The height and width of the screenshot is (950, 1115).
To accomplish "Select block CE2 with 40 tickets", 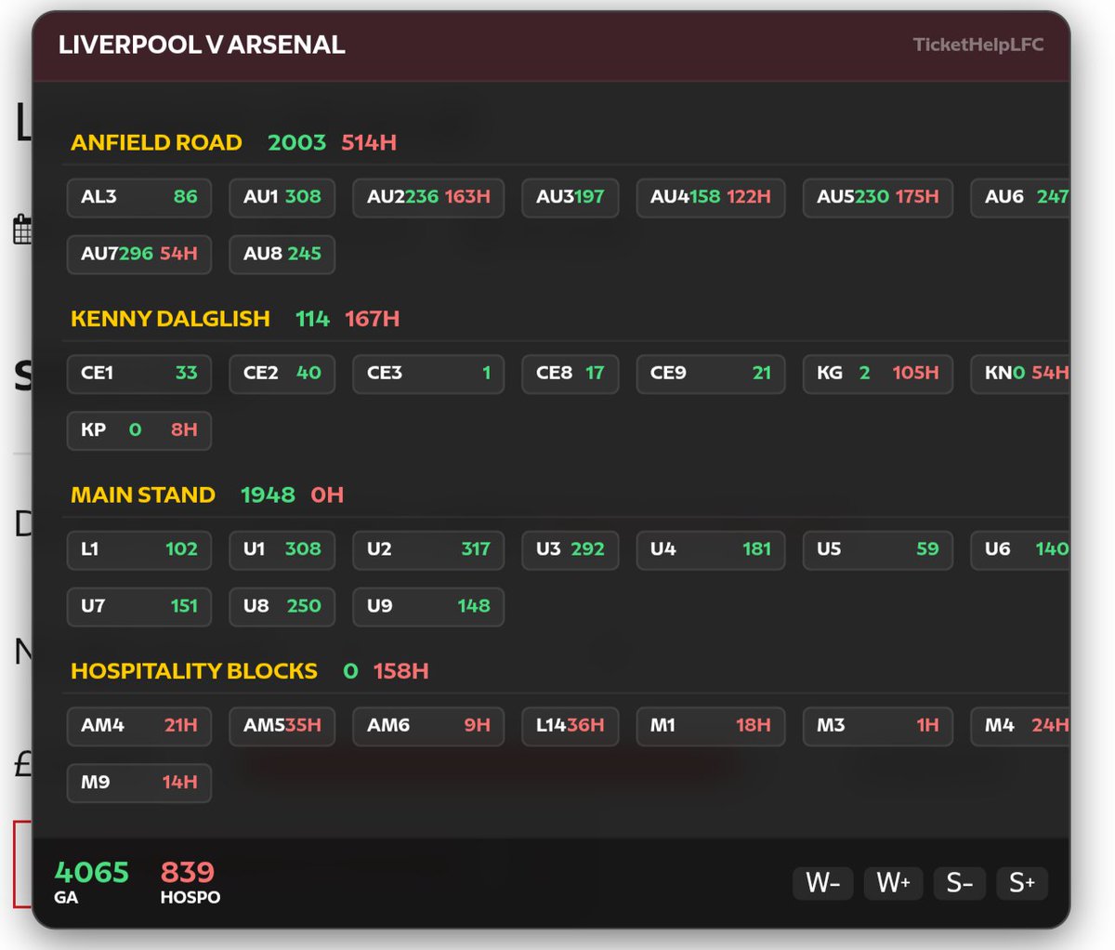I will pos(282,374).
